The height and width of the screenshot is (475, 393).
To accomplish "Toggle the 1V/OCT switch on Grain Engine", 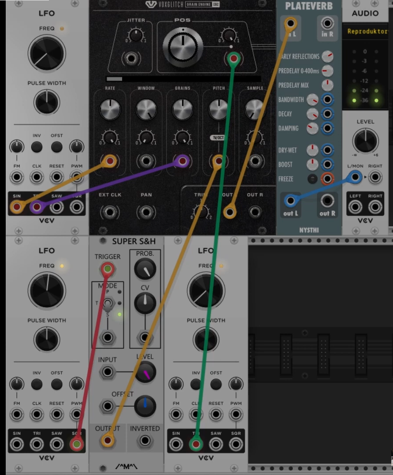I will (x=217, y=138).
